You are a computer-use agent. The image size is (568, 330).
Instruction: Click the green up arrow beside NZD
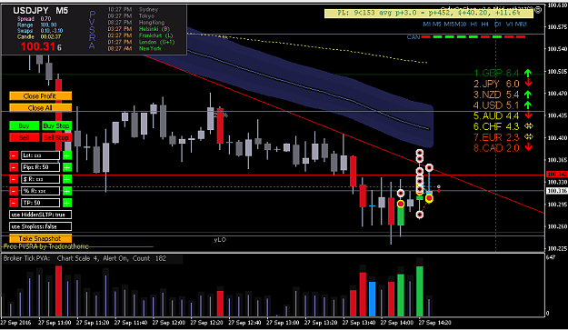pyautogui.click(x=528, y=95)
